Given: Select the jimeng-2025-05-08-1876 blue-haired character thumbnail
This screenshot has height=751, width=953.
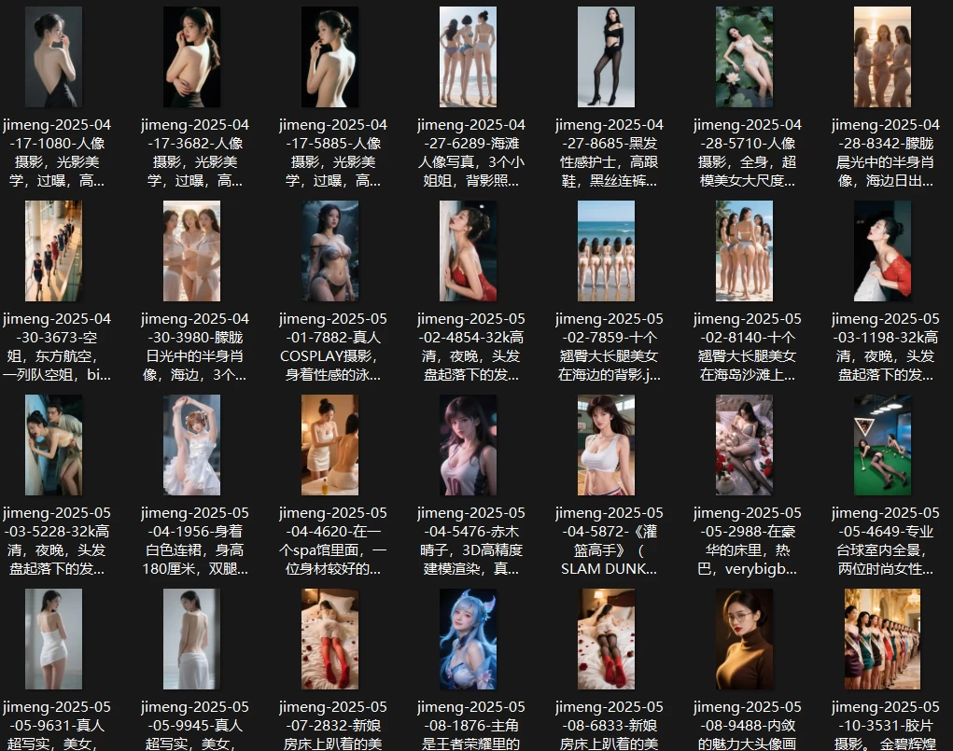Looking at the screenshot, I should (x=468, y=639).
